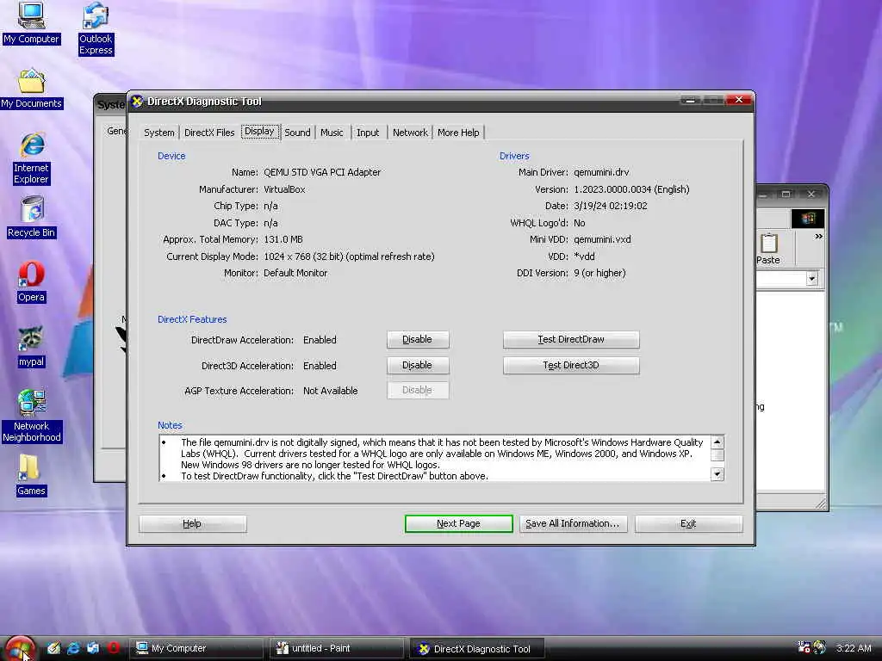Click the Default Monitor value

click(x=295, y=273)
